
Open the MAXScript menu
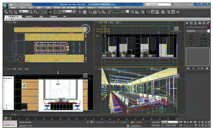[104, 7]
